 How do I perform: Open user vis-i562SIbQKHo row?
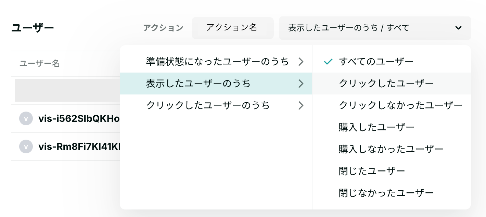coord(65,118)
